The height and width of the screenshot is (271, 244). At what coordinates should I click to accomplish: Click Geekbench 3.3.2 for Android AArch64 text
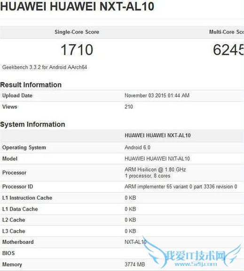pyautogui.click(x=45, y=67)
